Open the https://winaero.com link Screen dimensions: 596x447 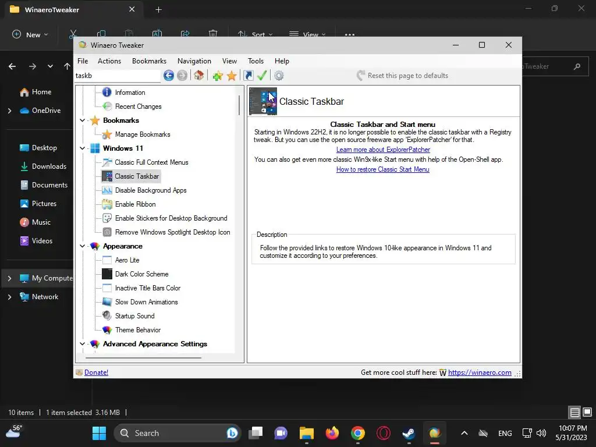[480, 372]
